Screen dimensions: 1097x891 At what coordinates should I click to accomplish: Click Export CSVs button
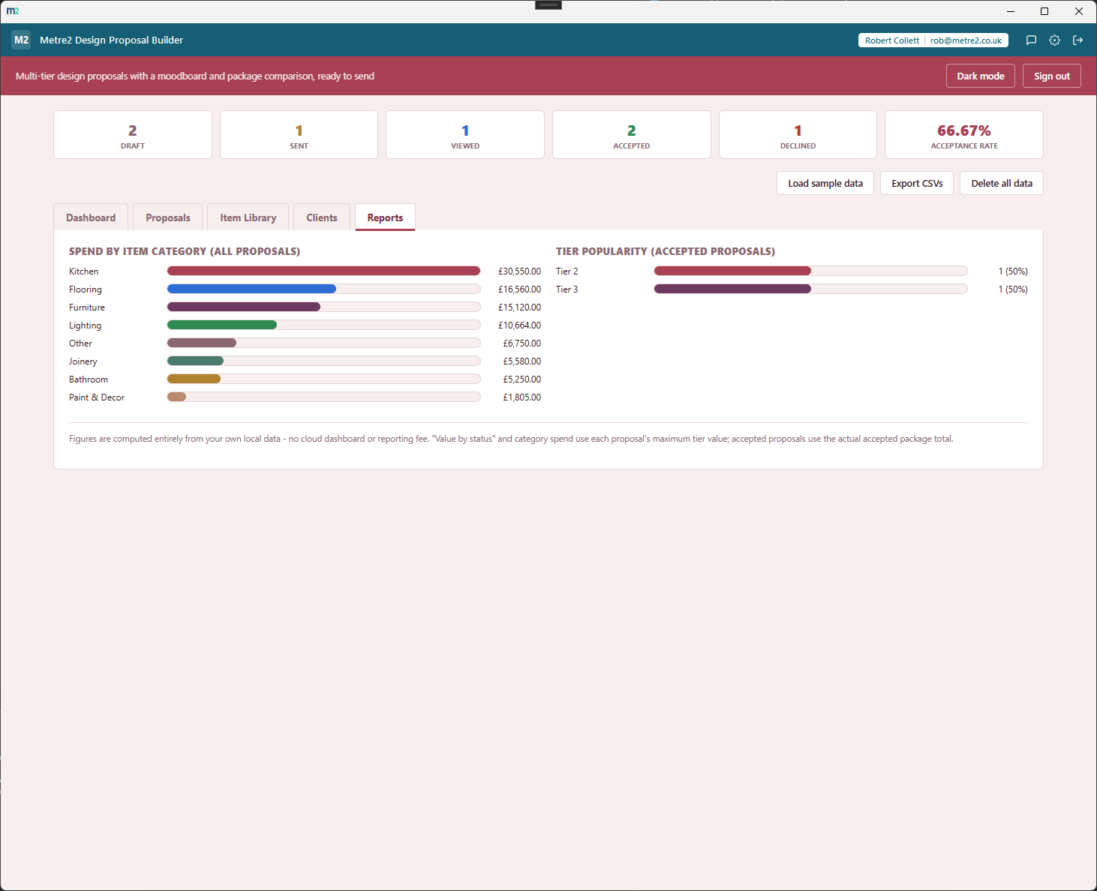pos(917,183)
